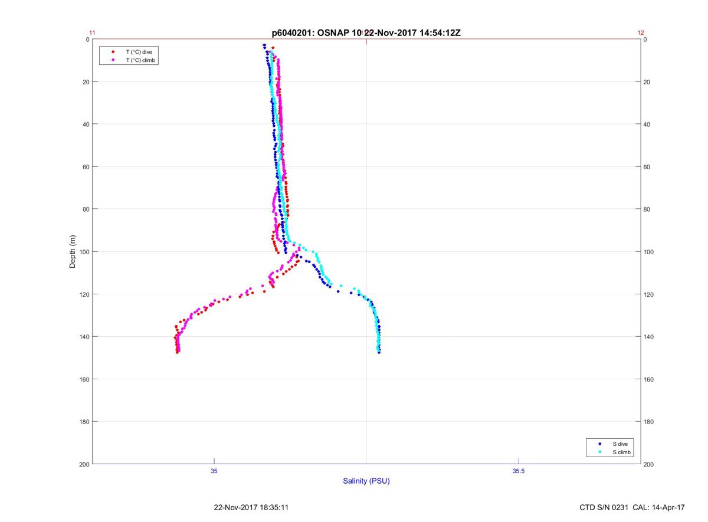708x522 pixels.
Task: Click the left-axis depth tick label 120
Action: pyautogui.click(x=83, y=294)
